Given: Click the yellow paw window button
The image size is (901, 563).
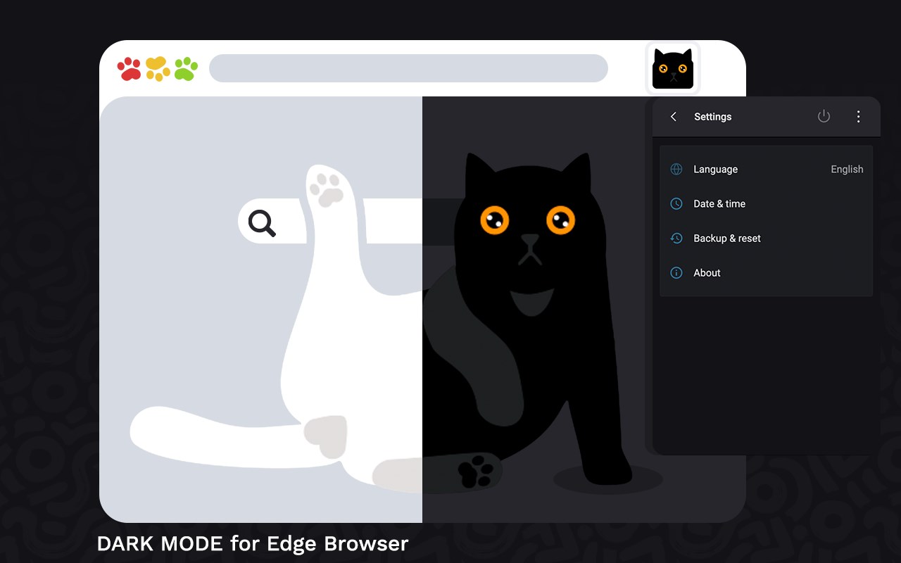Looking at the screenshot, I should tap(158, 69).
